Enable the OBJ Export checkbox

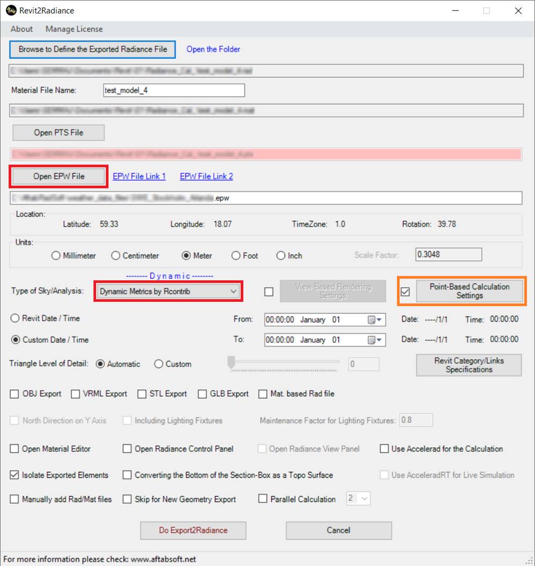coord(14,394)
